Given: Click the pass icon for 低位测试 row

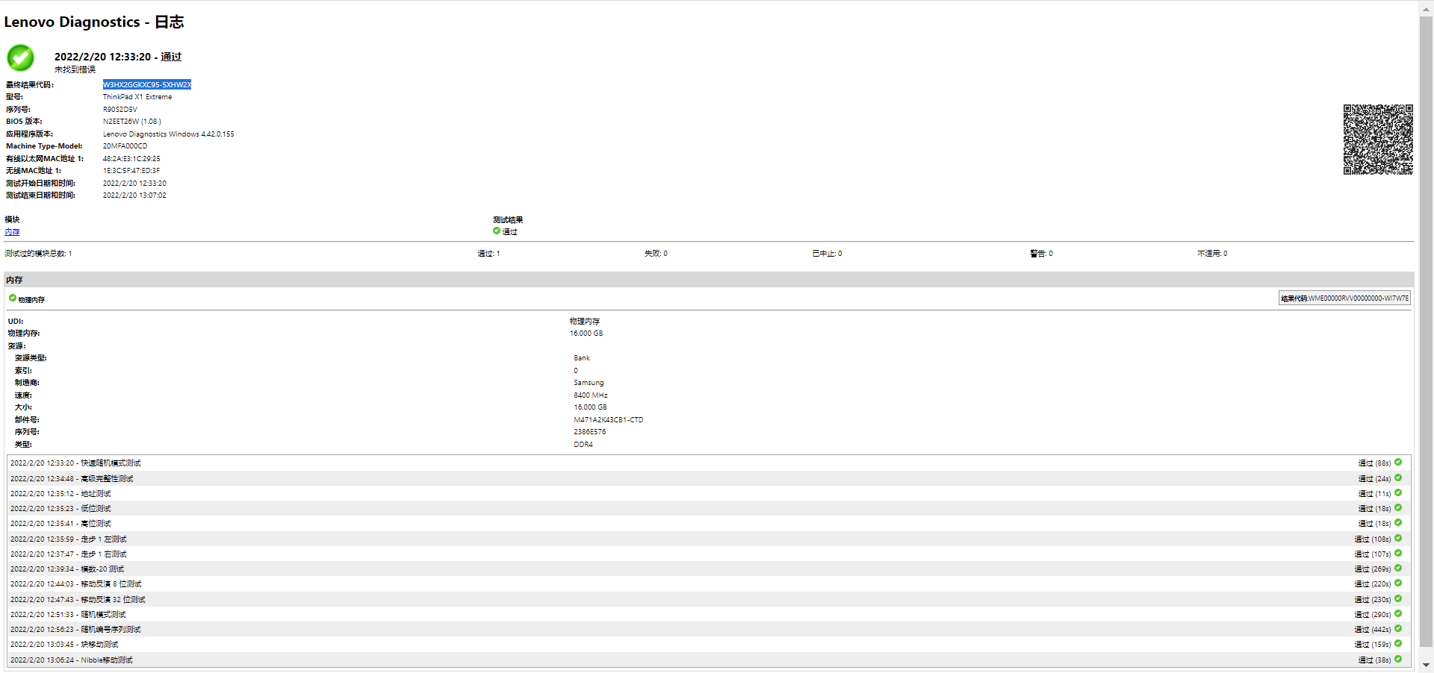Looking at the screenshot, I should coord(1398,507).
